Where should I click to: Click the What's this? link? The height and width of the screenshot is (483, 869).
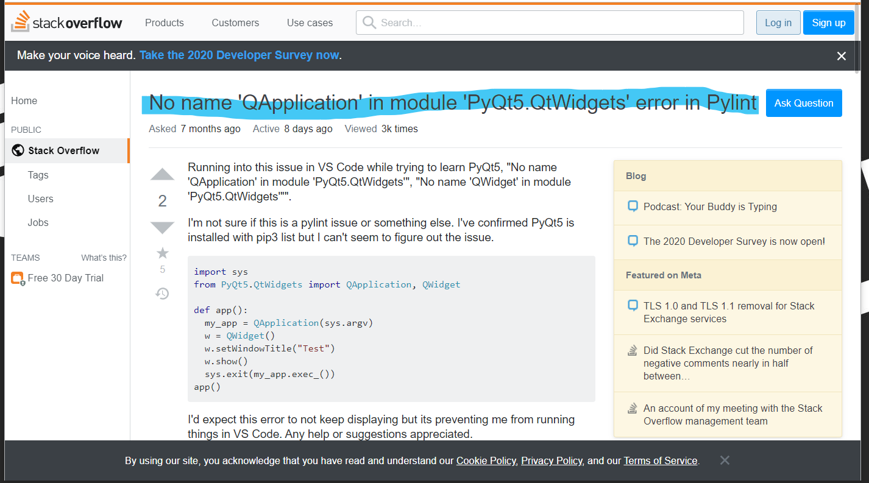coord(104,258)
